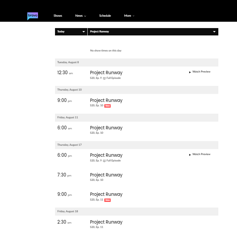Open the Today day selector dropdown

[x=71, y=32]
